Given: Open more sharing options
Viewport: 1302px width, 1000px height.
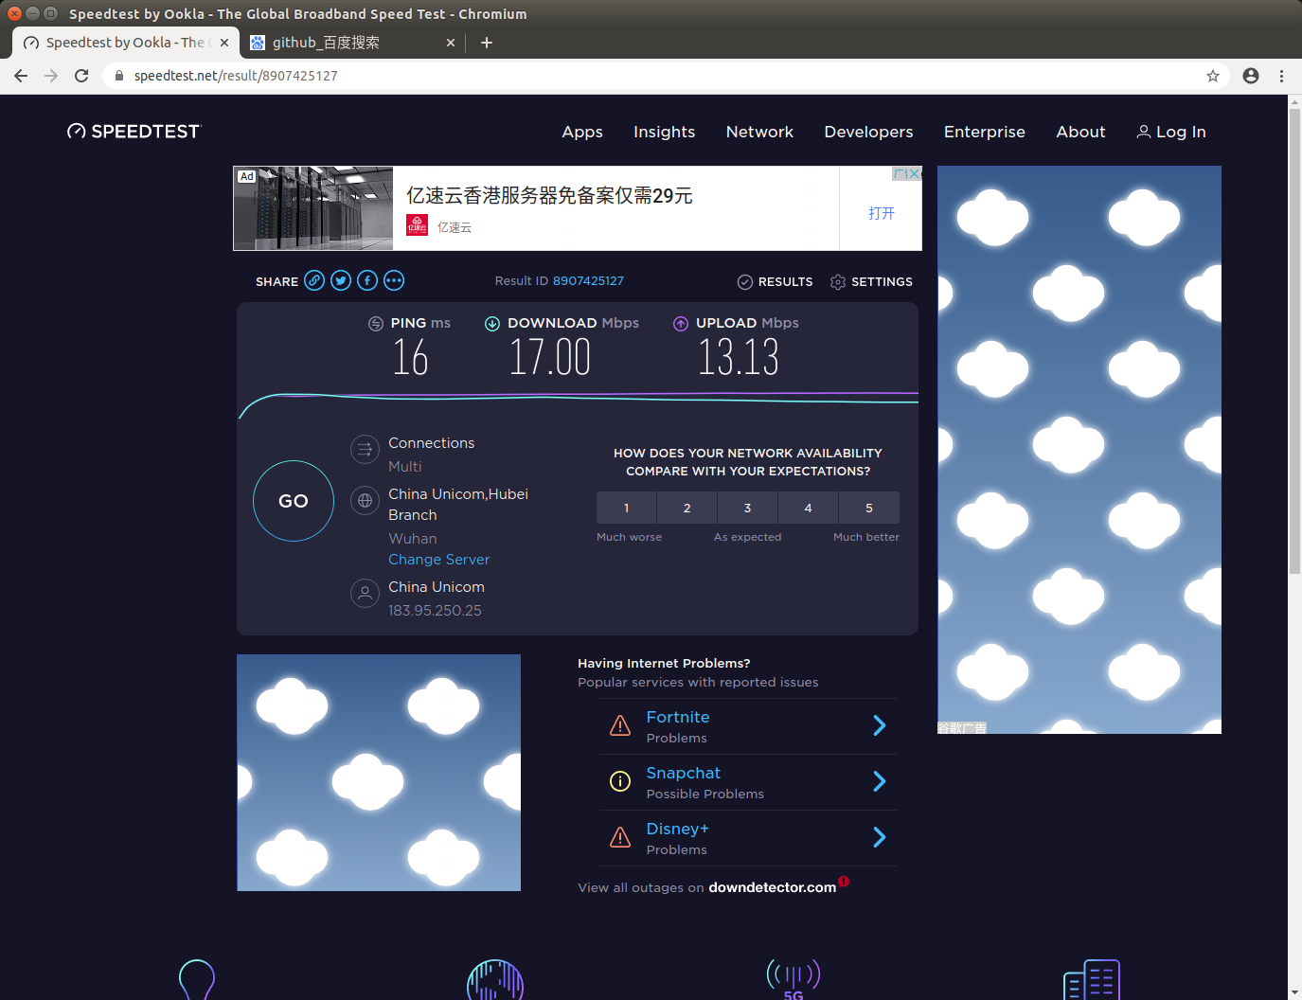Looking at the screenshot, I should (394, 280).
